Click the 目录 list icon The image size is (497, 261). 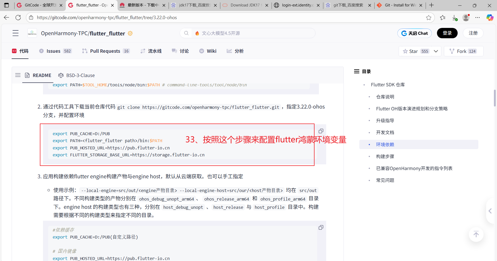(357, 71)
